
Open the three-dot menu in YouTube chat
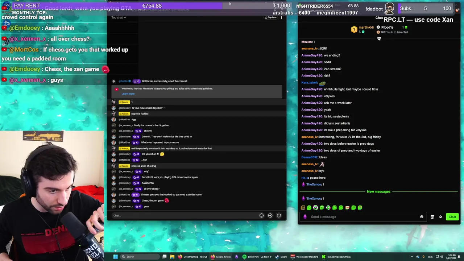(x=281, y=17)
